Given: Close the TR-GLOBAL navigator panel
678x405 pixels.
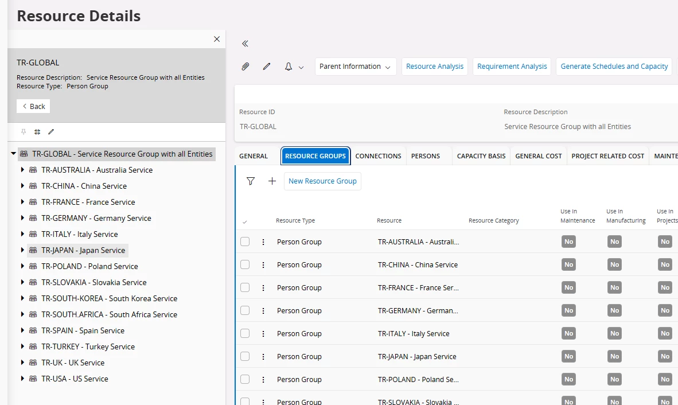Looking at the screenshot, I should (217, 39).
